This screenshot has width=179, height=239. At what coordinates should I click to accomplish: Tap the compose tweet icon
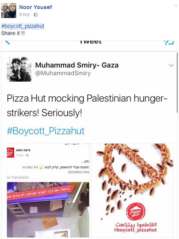[169, 43]
